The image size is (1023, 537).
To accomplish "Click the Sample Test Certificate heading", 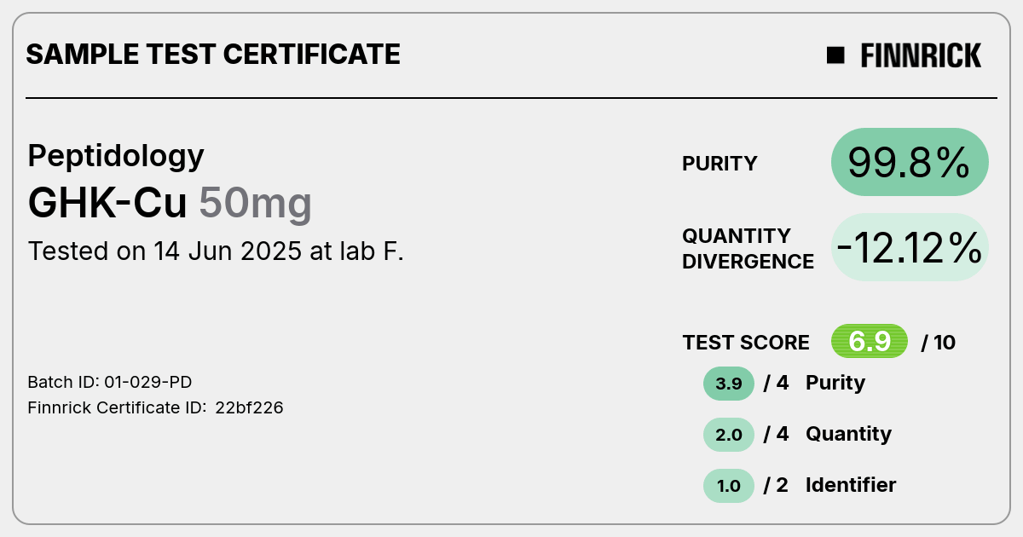I will coord(213,55).
